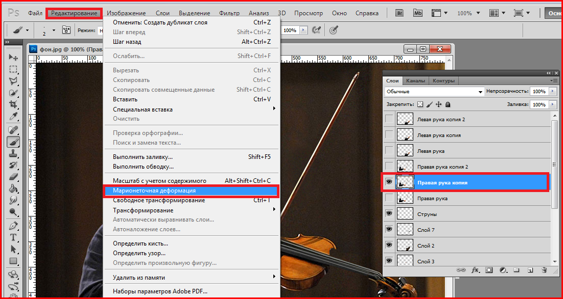Image resolution: width=563 pixels, height=299 pixels.
Task: Delete layer with trash icon
Action: [544, 270]
